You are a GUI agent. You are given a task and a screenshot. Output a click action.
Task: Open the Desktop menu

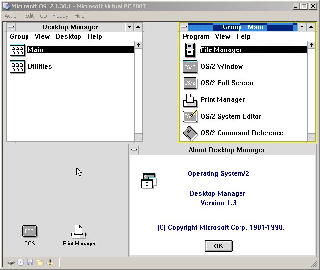coord(68,37)
